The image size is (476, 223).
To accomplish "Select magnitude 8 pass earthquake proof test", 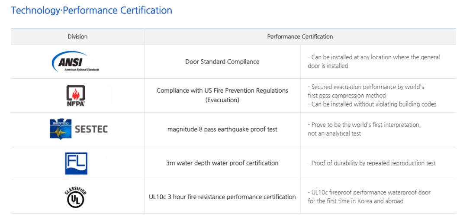I will [222, 129].
